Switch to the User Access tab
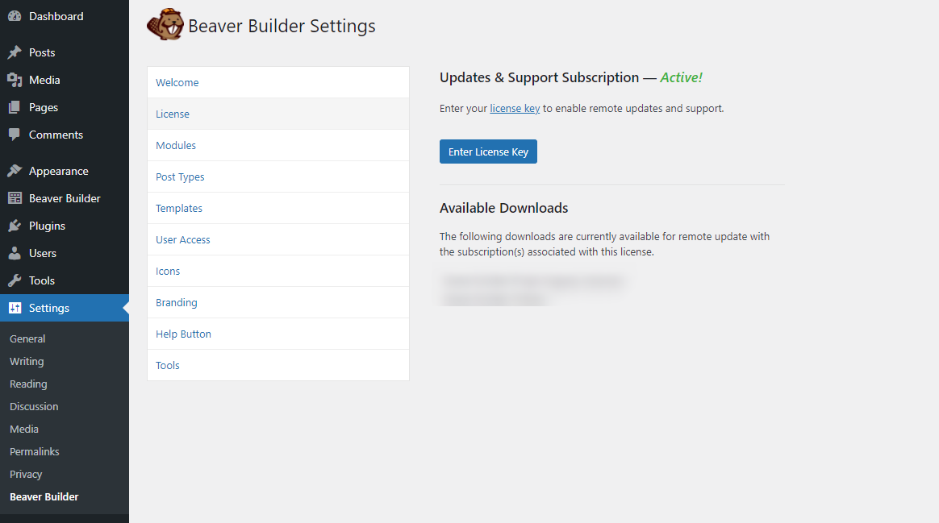 [182, 239]
